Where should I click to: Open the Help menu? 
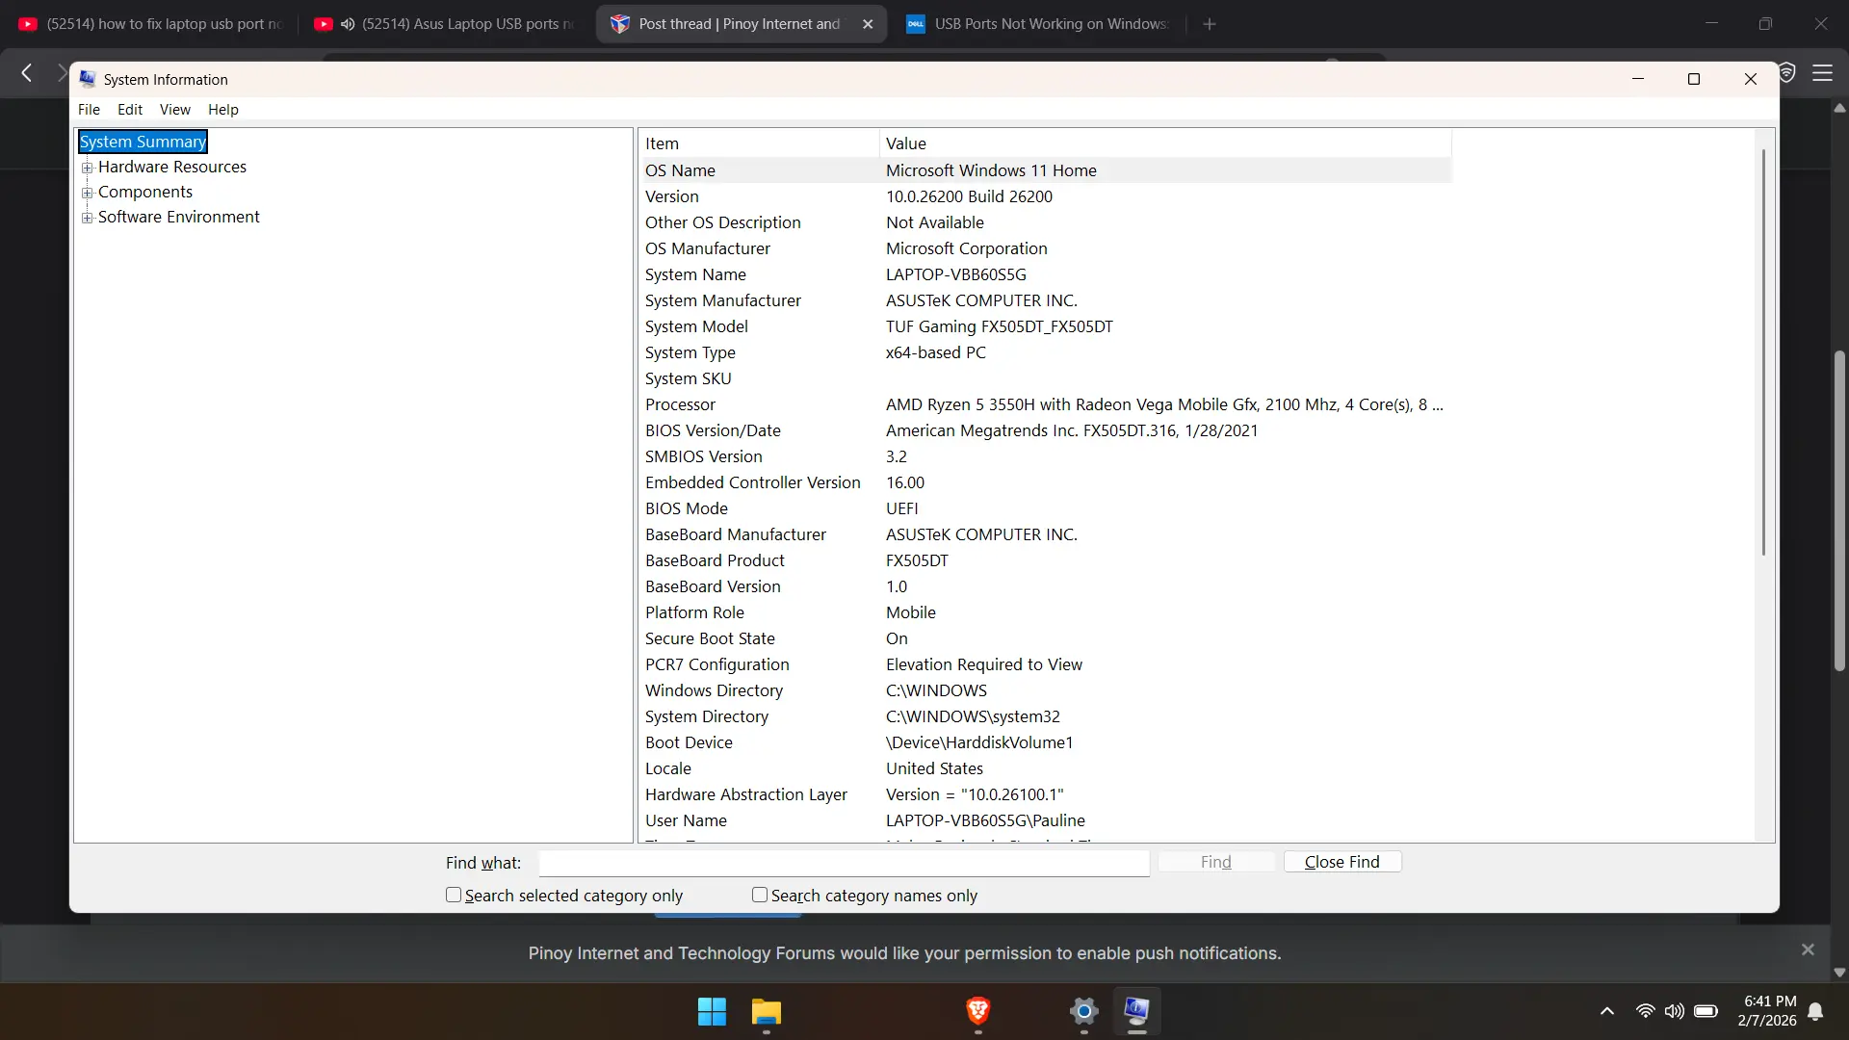click(223, 110)
